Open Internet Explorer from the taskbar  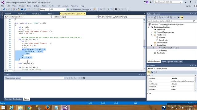pos(11,108)
